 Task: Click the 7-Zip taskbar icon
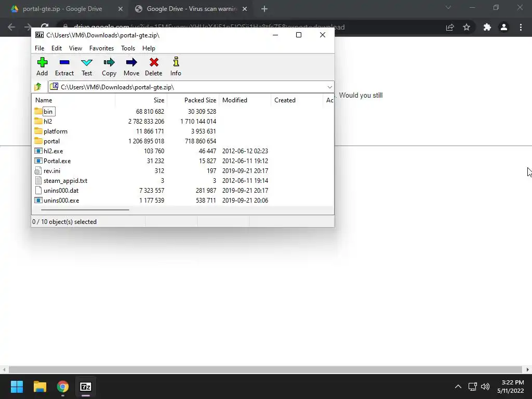click(x=86, y=387)
